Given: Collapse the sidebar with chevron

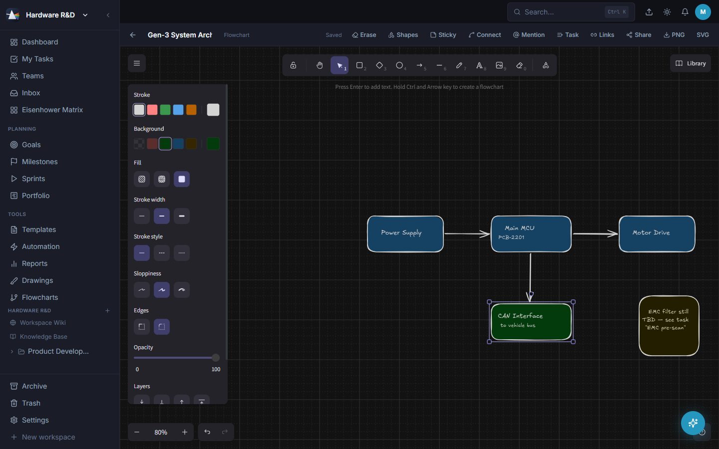Looking at the screenshot, I should 108,15.
